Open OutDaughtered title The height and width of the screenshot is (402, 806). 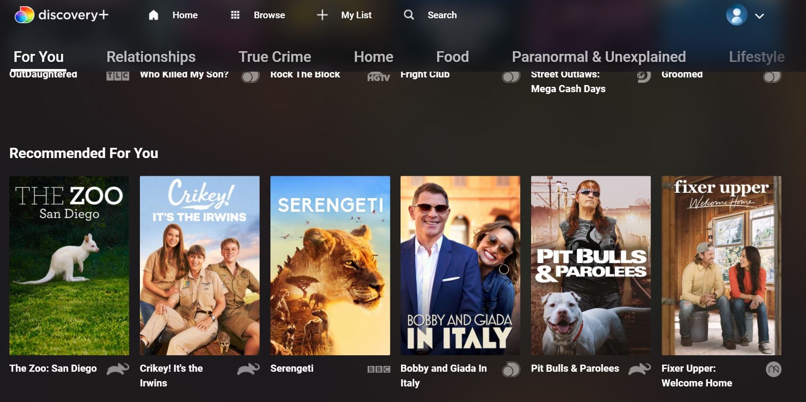coord(43,74)
